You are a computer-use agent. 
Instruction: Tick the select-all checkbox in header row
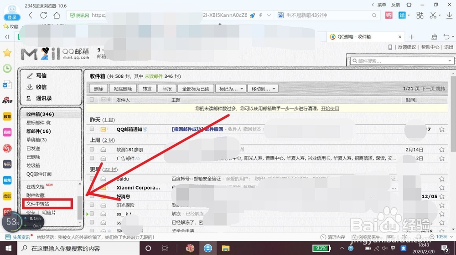coord(92,100)
